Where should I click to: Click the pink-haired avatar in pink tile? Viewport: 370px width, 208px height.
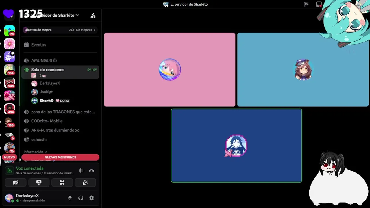(170, 69)
